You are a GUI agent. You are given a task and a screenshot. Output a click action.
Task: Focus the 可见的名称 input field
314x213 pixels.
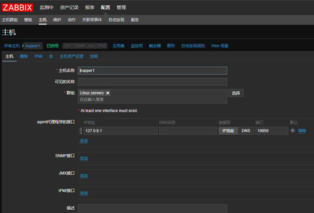tap(152, 82)
